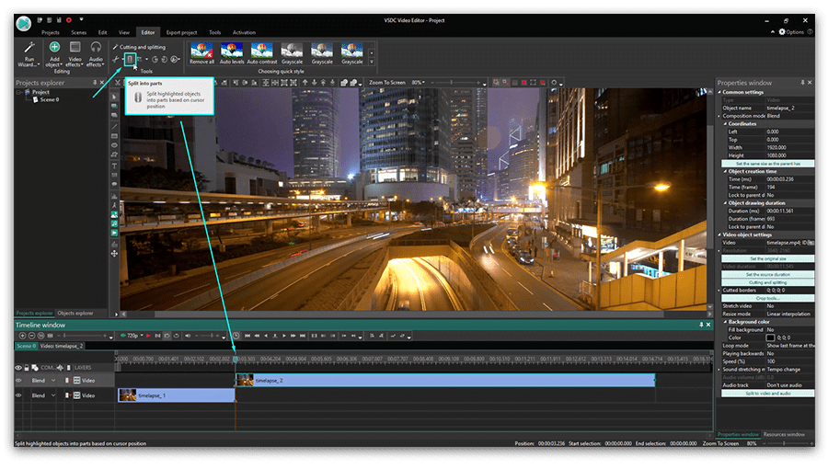Apply the Remove all quick style
Viewport: 828px width, 469px height.
(x=201, y=54)
